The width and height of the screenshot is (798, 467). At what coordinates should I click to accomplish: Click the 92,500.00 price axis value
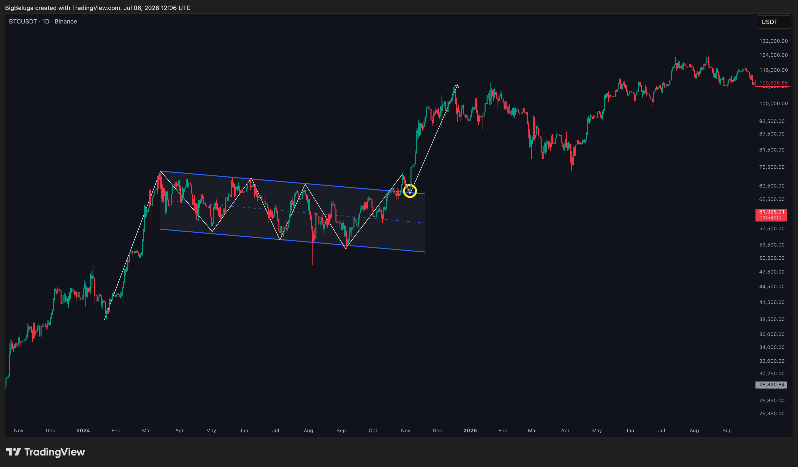point(772,121)
